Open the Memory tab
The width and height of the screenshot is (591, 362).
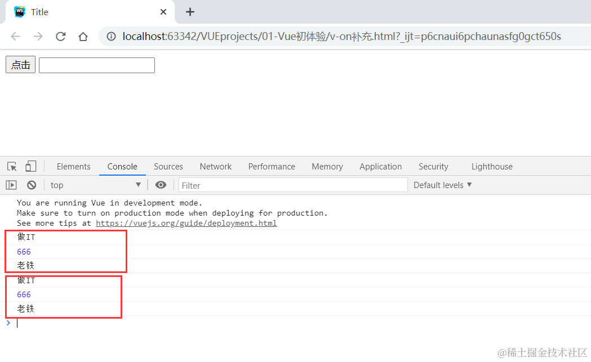click(327, 167)
